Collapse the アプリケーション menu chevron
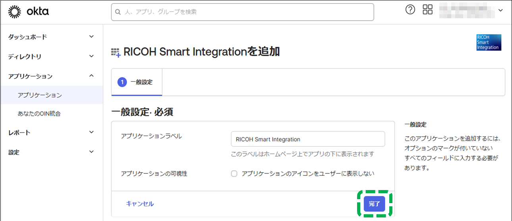The height and width of the screenshot is (221, 512). click(x=91, y=76)
